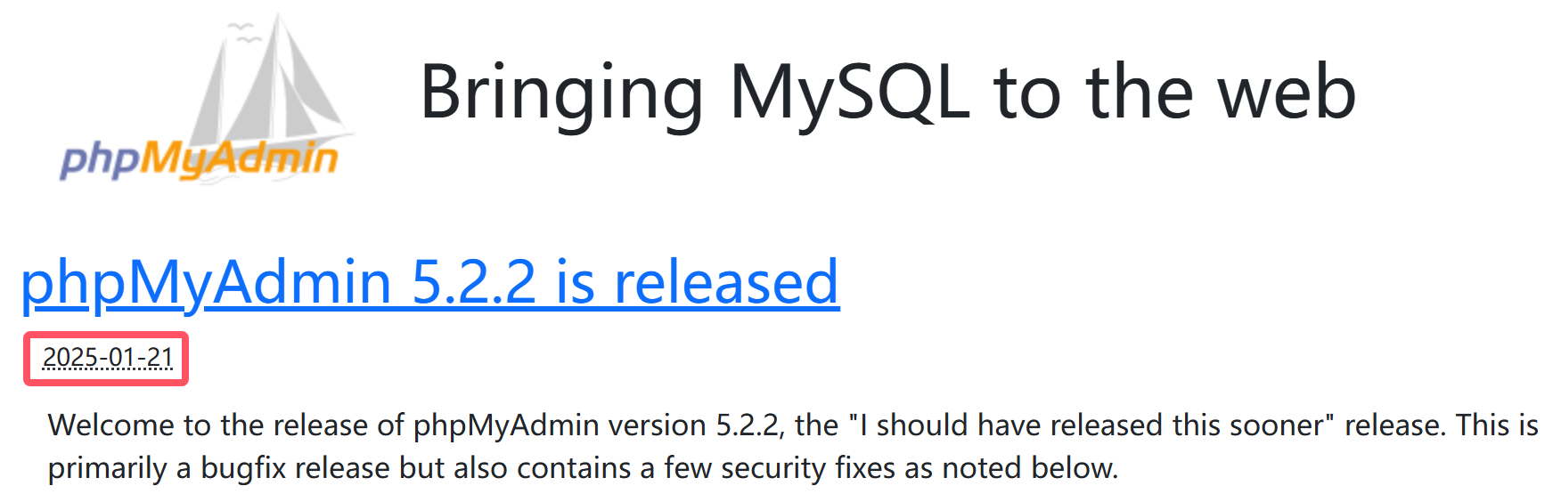The width and height of the screenshot is (1561, 502).
Task: Click 'Bringing' at the start of the heading
Action: (x=562, y=94)
